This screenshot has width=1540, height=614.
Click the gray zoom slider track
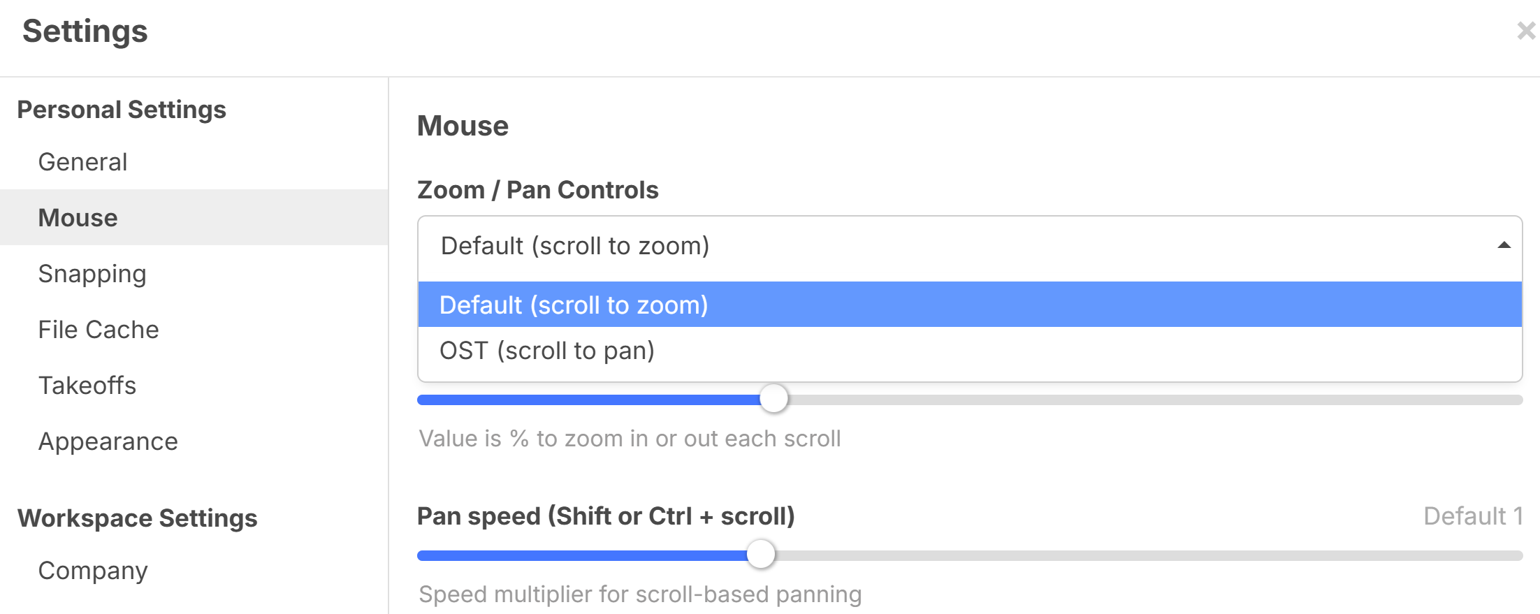[x=1153, y=400]
